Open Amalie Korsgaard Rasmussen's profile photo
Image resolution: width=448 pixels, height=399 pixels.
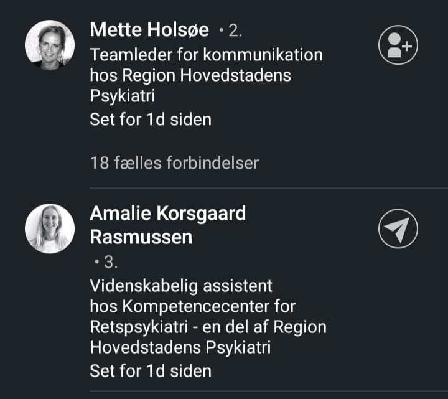coord(50,228)
